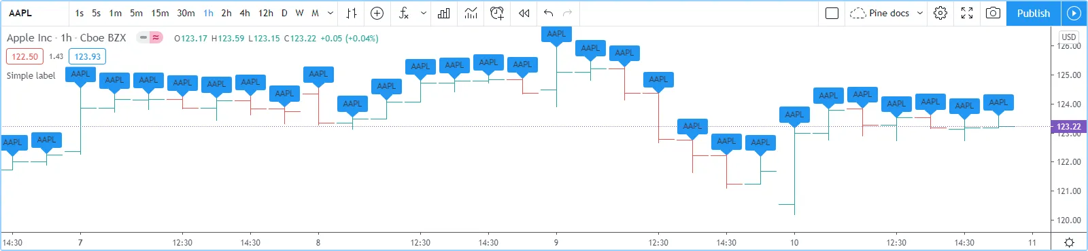The width and height of the screenshot is (1088, 251).
Task: Click the 122.50 sell price button
Action: click(x=25, y=57)
